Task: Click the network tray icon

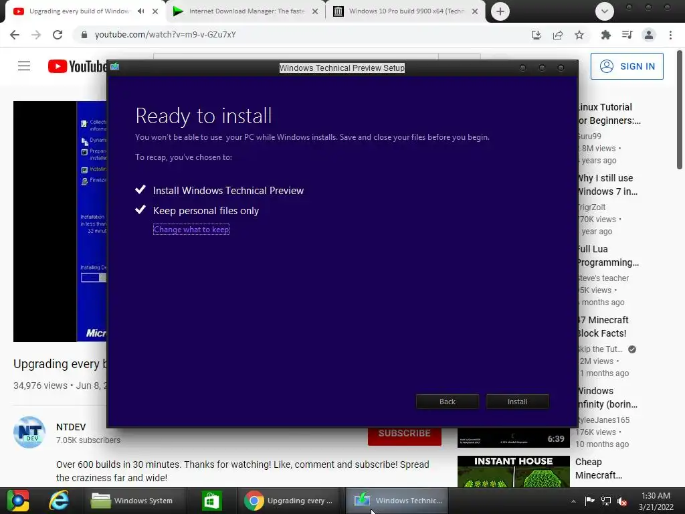Action: tap(606, 501)
